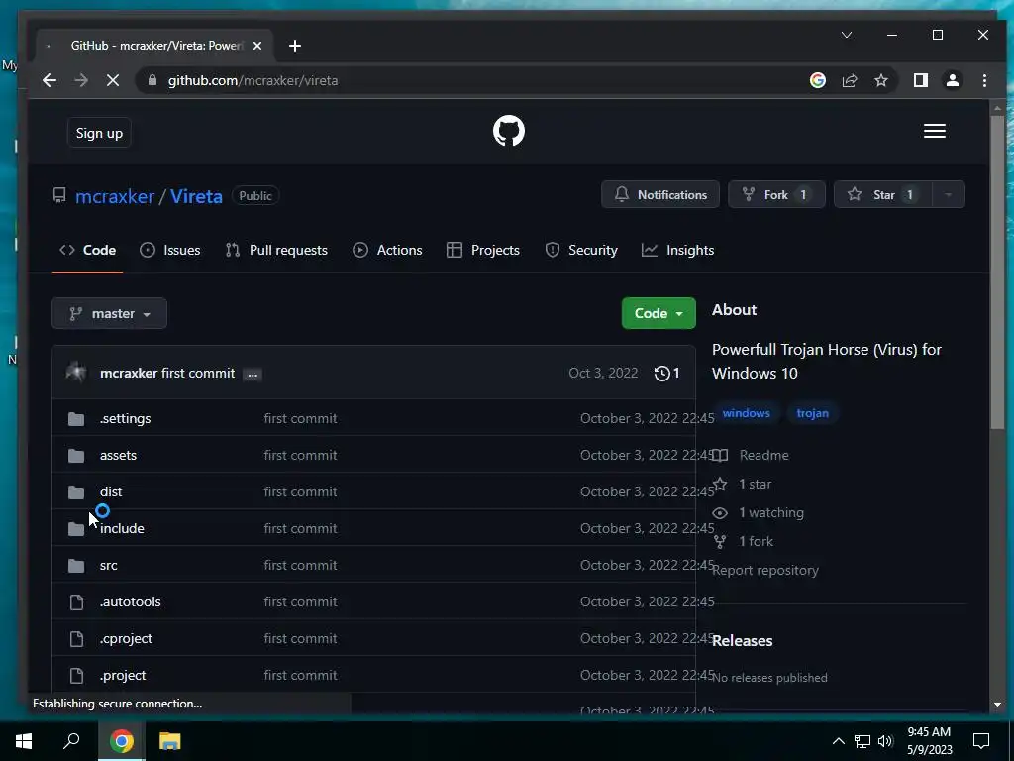Open the master branch dropdown
Screen dimensions: 1014x761
pos(109,313)
